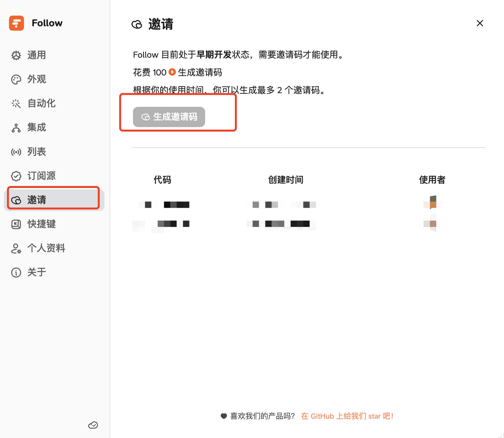Click the user gear icon for 个人资料

pos(16,248)
